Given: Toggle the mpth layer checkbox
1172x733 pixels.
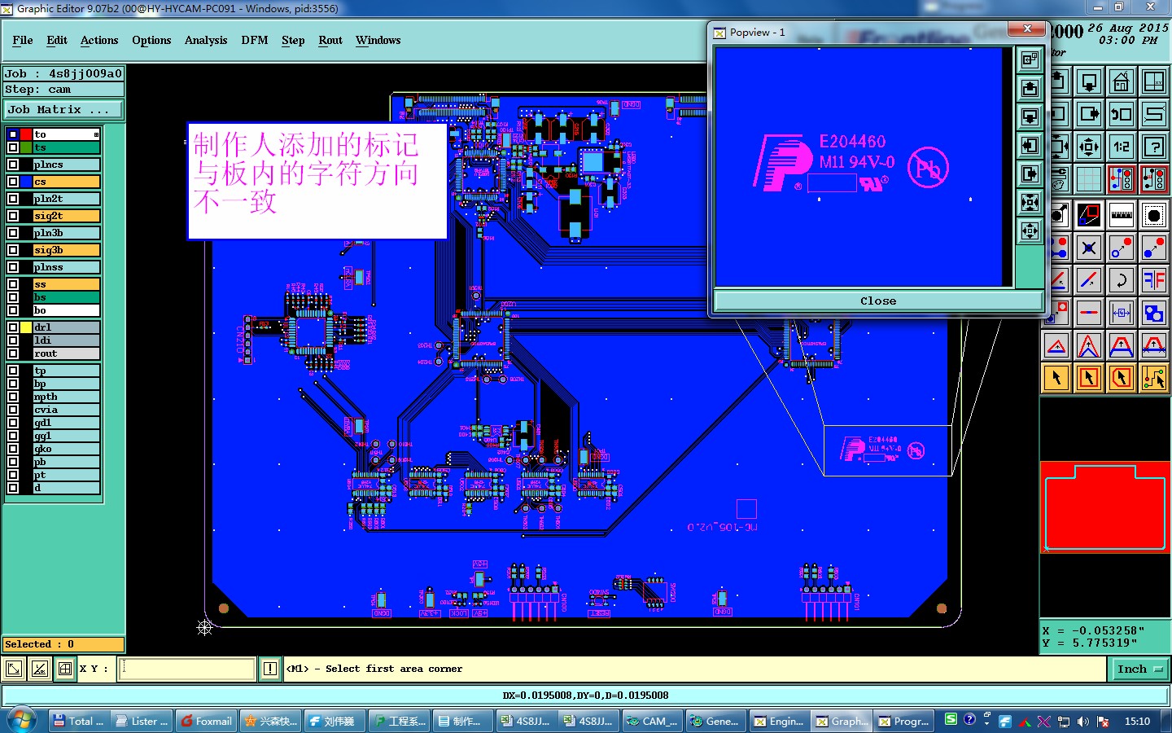Looking at the screenshot, I should (x=13, y=397).
